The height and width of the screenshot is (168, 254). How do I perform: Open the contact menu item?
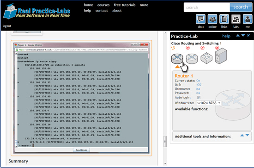pos(102,11)
